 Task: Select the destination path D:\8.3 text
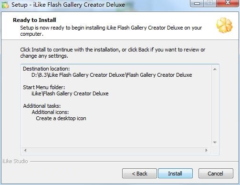coord(112,75)
